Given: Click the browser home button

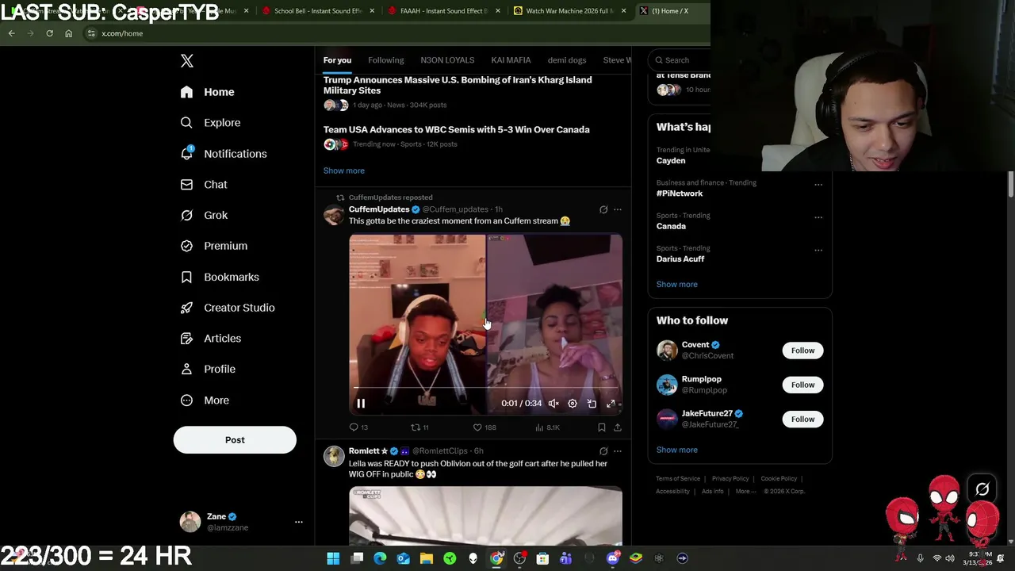Looking at the screenshot, I should (68, 33).
